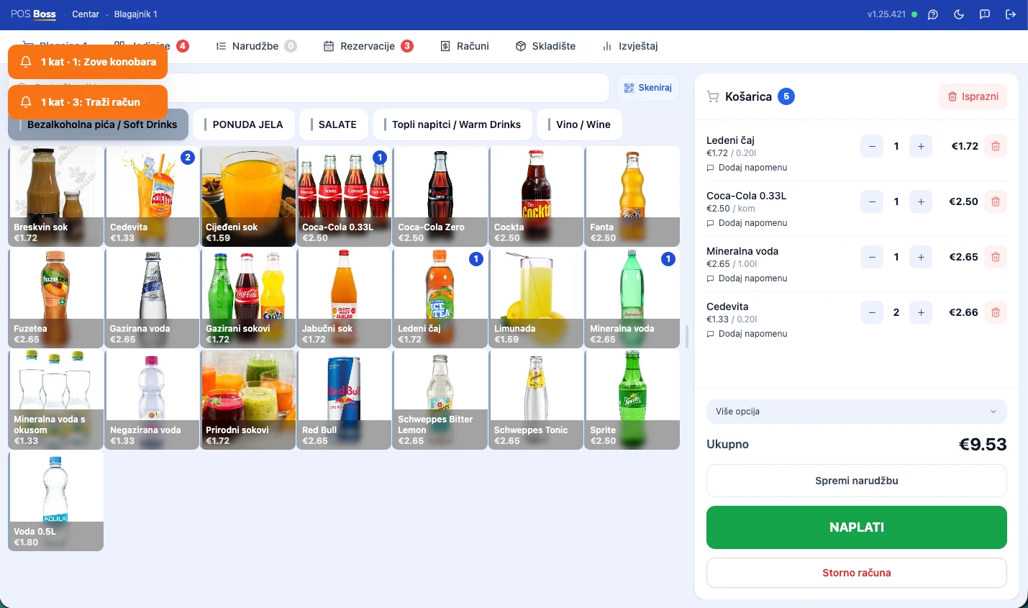Increase Ledeni čaj quantity

921,146
